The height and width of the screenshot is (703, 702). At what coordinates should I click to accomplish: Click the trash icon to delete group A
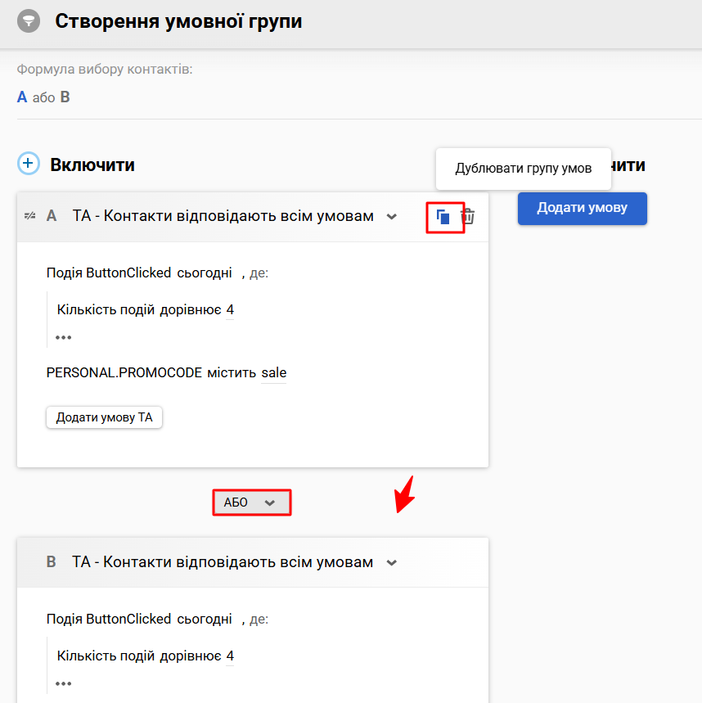pos(468,216)
